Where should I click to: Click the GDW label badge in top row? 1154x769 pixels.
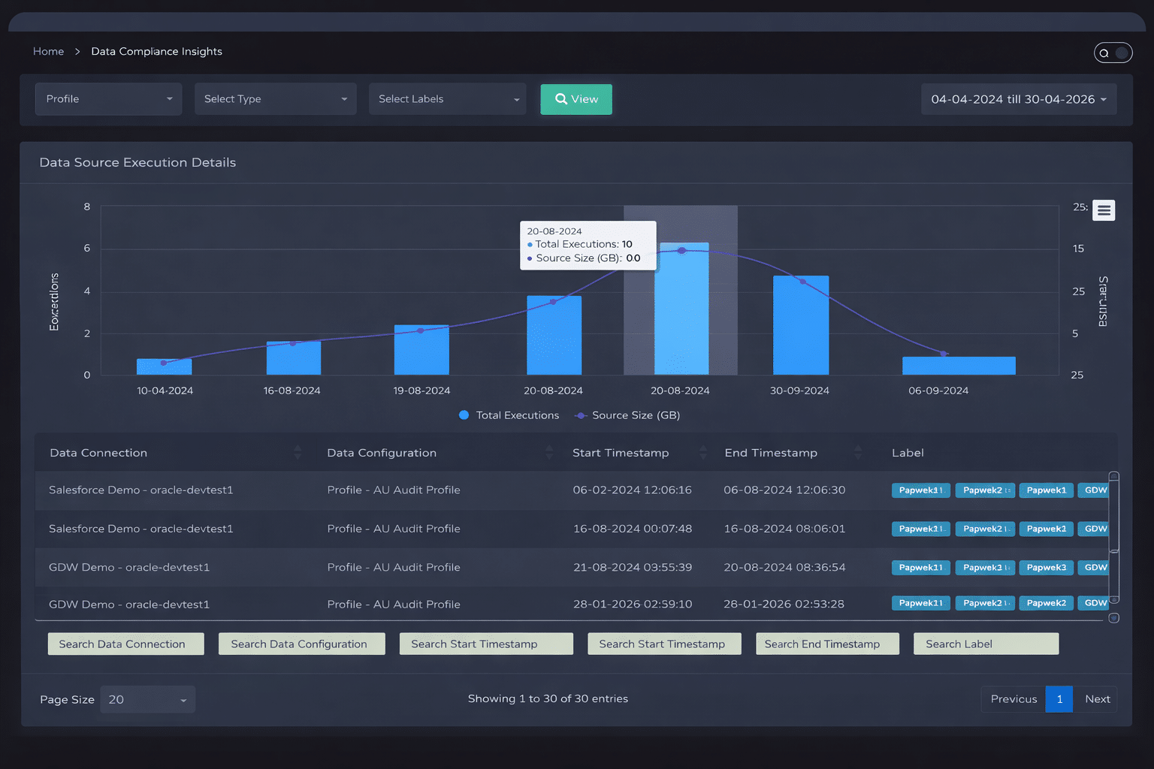[1094, 490]
